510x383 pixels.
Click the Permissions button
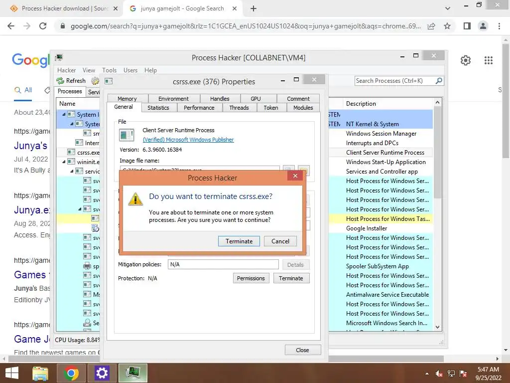(x=251, y=278)
